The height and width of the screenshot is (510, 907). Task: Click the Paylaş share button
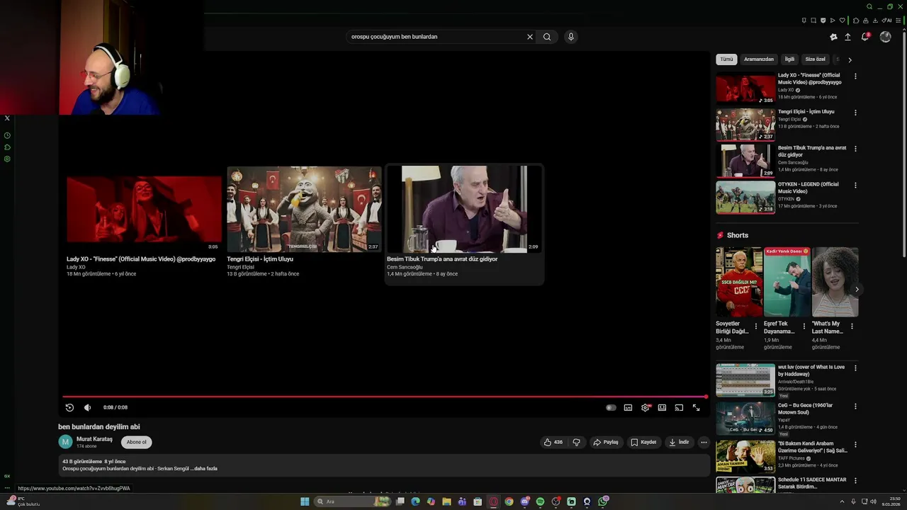point(606,442)
